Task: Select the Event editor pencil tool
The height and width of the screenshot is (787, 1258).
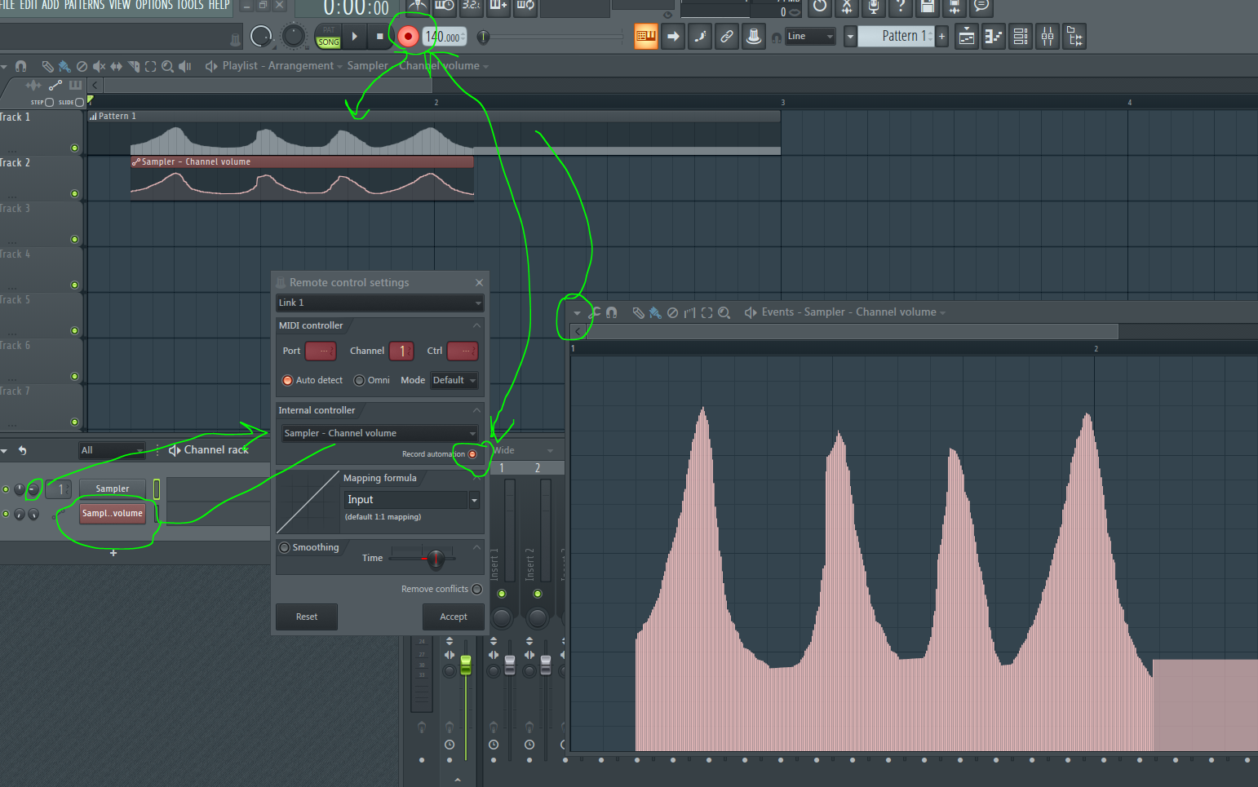Action: click(638, 312)
